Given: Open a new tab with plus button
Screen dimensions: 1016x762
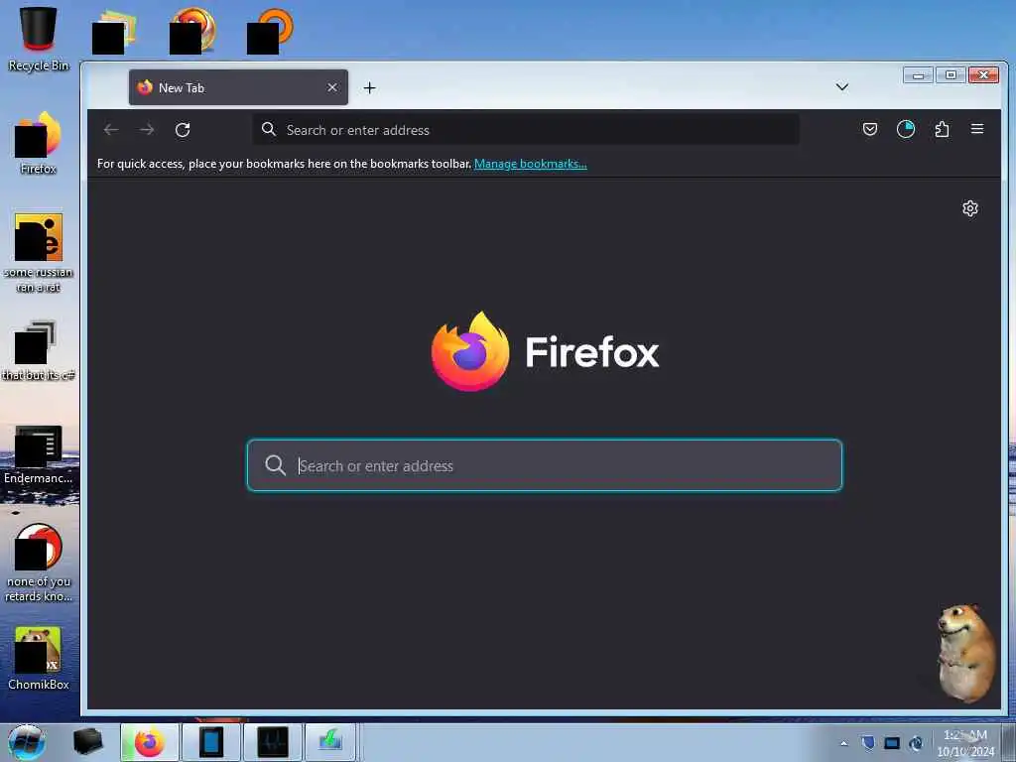Looking at the screenshot, I should click(x=369, y=87).
